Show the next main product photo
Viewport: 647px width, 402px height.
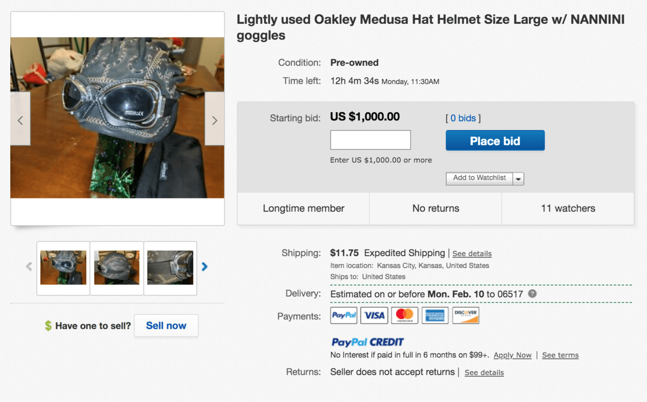215,120
